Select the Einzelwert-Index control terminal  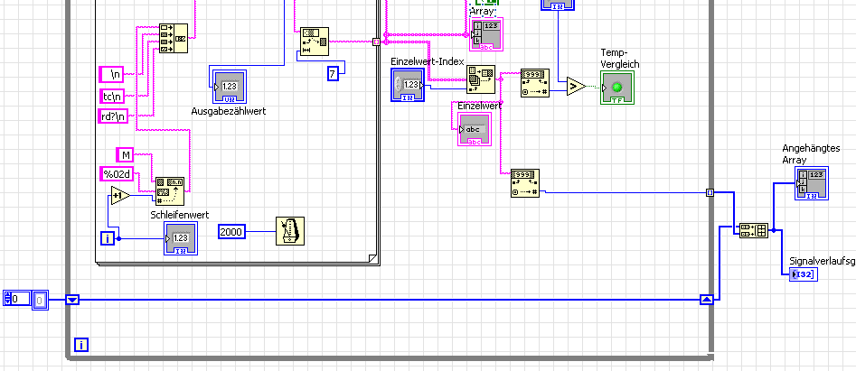408,85
